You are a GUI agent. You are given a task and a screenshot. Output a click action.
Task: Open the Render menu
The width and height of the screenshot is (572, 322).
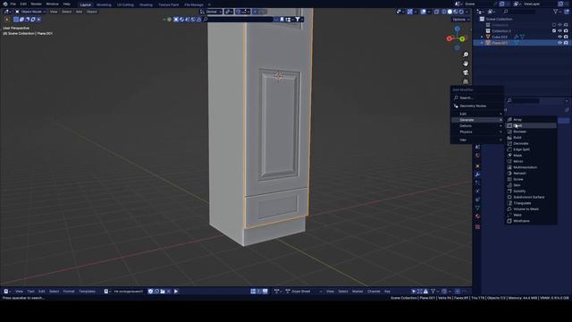pos(36,4)
